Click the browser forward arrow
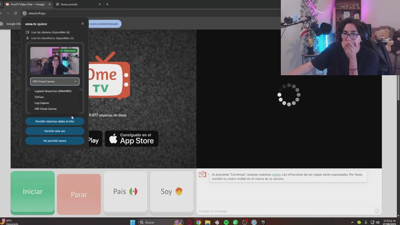 [8, 13]
